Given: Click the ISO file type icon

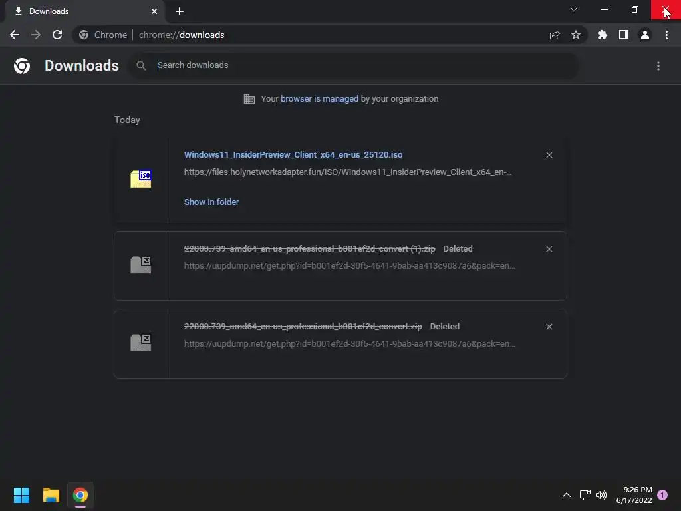Looking at the screenshot, I should click(141, 178).
